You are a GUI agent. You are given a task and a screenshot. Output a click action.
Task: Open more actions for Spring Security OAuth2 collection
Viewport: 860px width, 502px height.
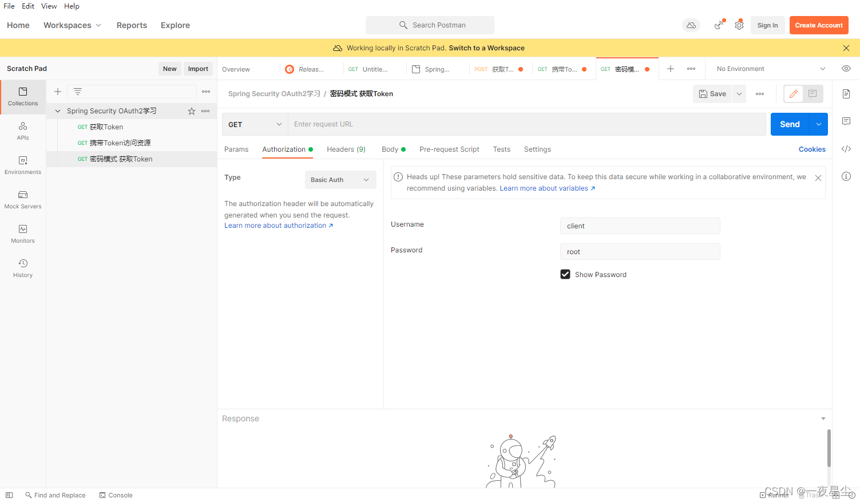coord(205,111)
